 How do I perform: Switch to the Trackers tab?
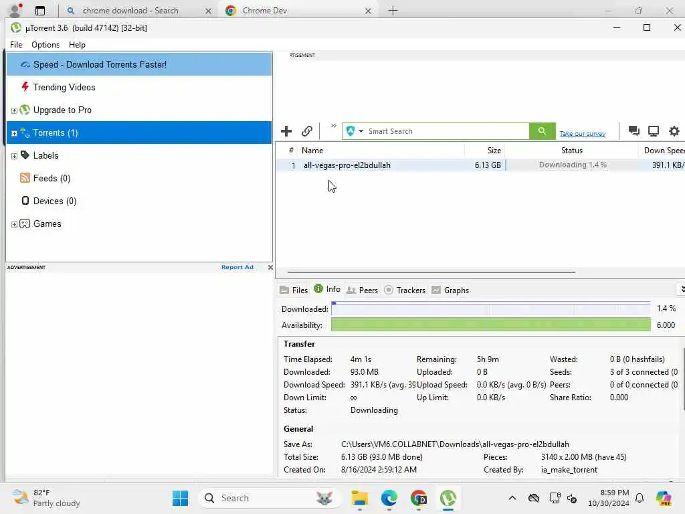[405, 290]
